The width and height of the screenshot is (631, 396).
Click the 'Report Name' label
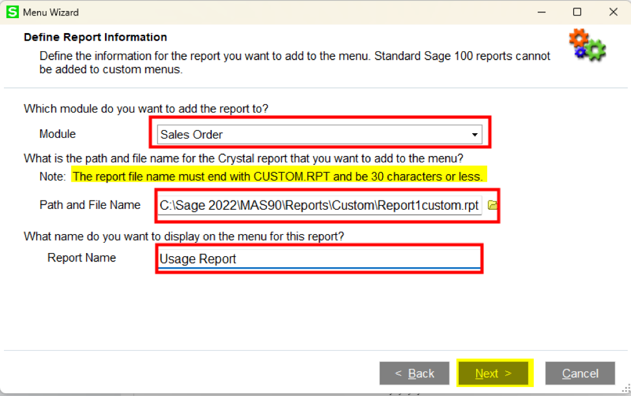tap(82, 258)
